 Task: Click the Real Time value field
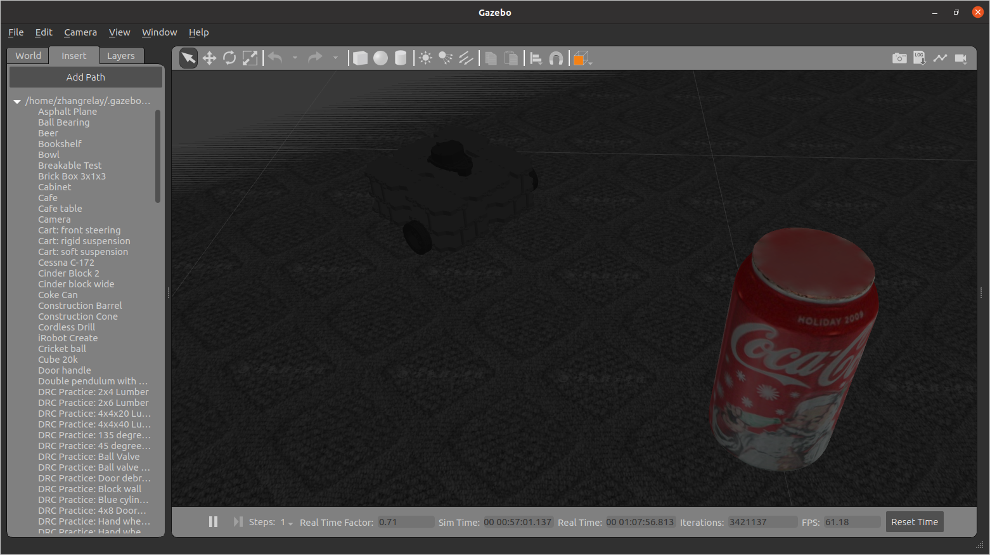[640, 522]
